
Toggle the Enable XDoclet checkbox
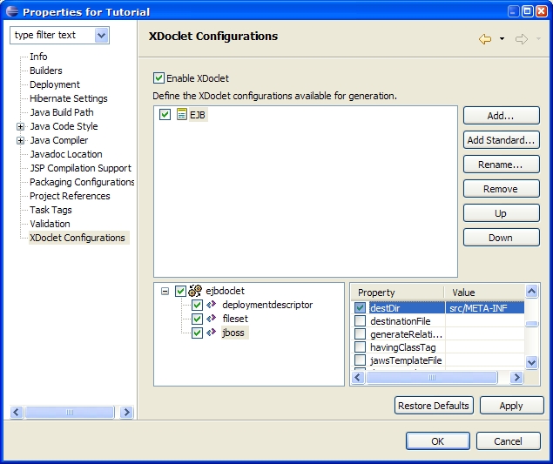click(158, 78)
